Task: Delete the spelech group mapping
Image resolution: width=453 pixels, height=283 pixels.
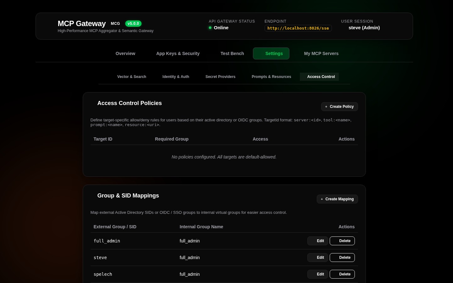Action: coord(342,274)
